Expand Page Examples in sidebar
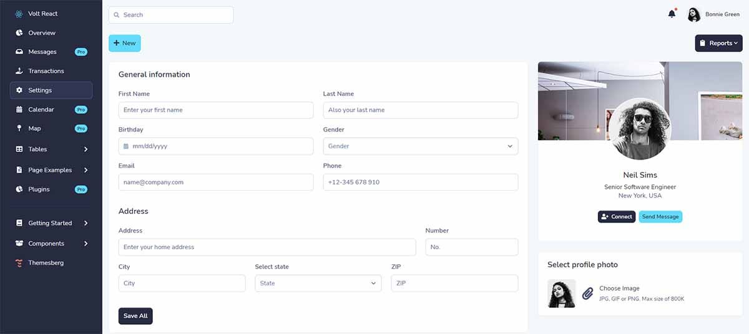This screenshot has width=749, height=334. pyautogui.click(x=51, y=170)
